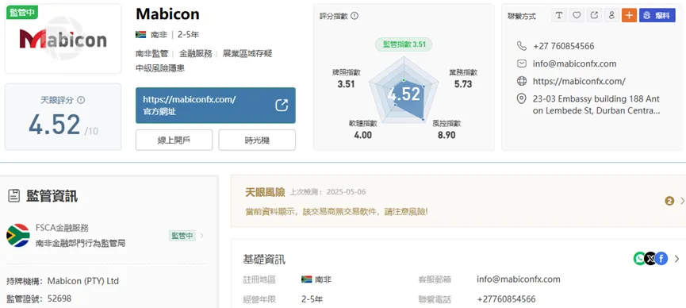This screenshot has height=308, width=686.
Task: Click the info@mabiconfx.com contact email
Action: click(574, 64)
